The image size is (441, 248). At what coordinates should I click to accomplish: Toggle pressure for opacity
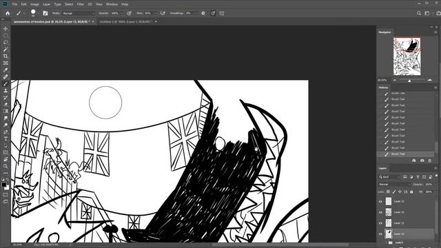pos(129,13)
